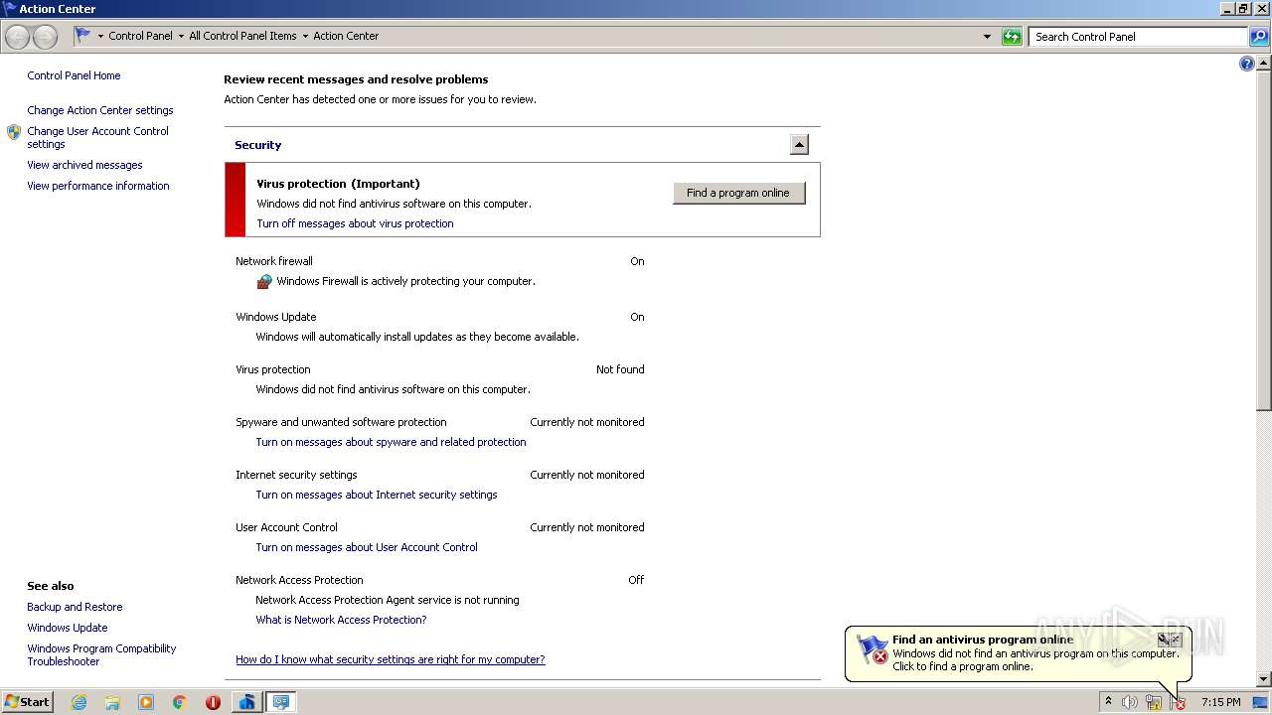This screenshot has height=715, width=1272.
Task: Open the Start menu
Action: coord(27,702)
